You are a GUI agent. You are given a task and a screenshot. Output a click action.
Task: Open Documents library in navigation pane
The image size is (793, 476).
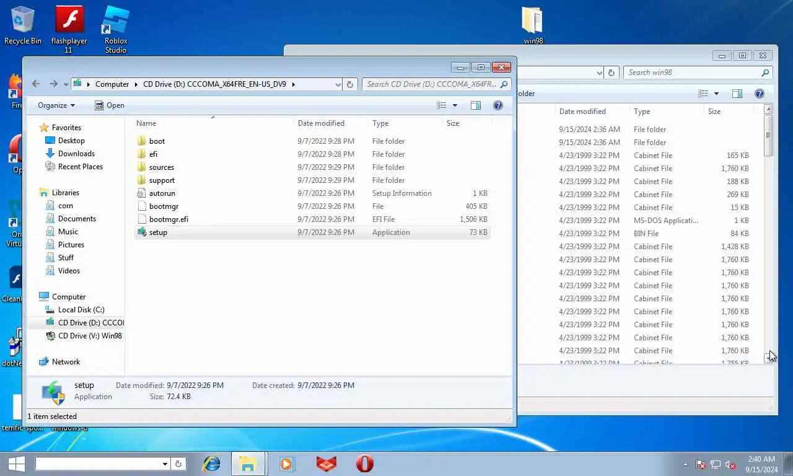tap(77, 219)
